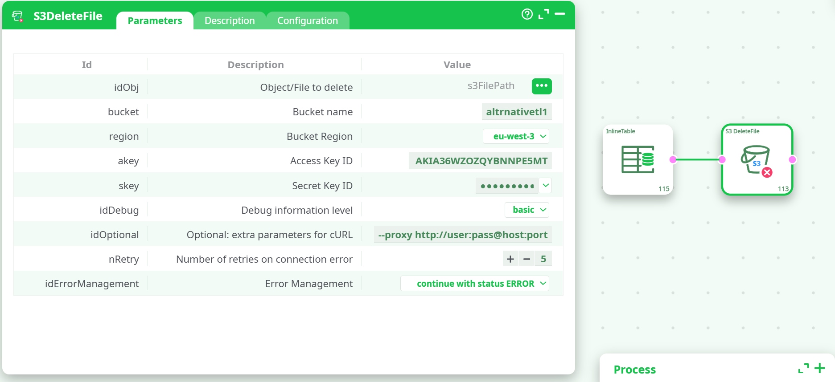Switch to the Configuration tab
835x382 pixels.
point(308,21)
